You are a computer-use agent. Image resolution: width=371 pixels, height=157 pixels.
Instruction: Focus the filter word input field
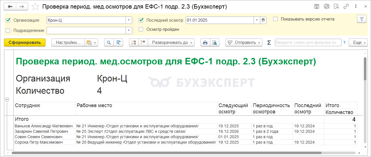point(308,42)
